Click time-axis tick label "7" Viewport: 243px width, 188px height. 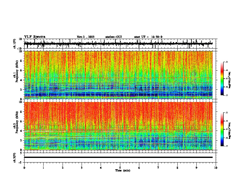[158, 168]
